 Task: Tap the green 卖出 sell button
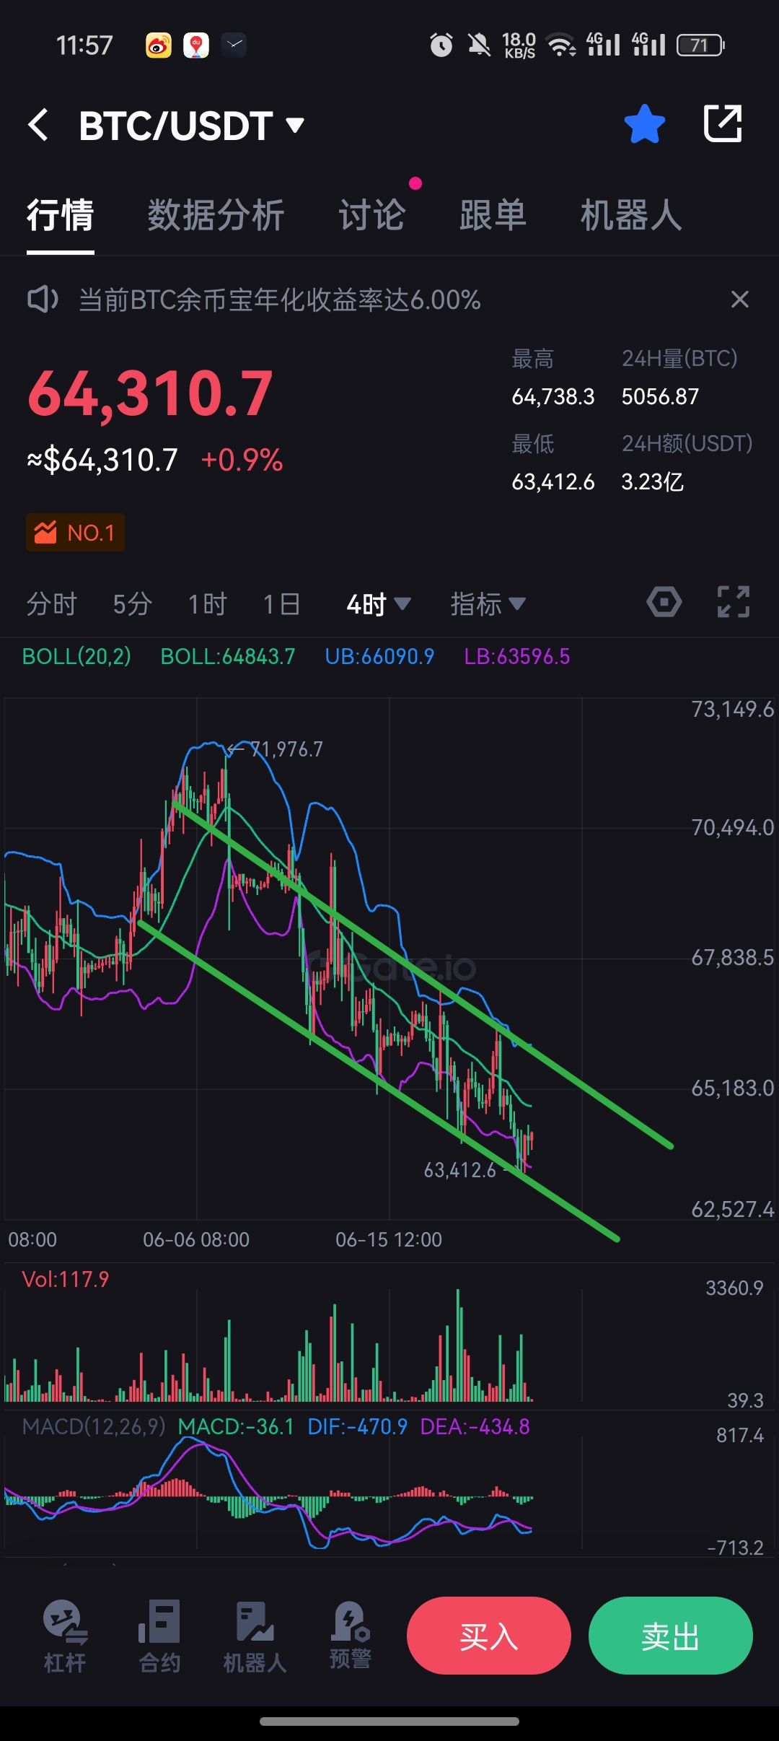pos(671,1636)
